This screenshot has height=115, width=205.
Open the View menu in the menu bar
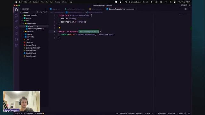click(x=43, y=2)
